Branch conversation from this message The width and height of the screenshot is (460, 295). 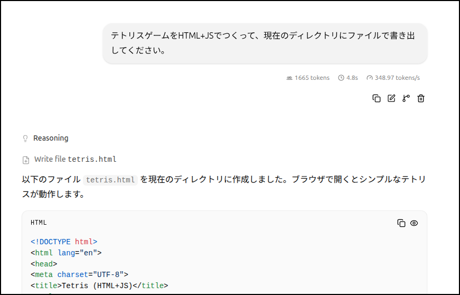coord(406,98)
